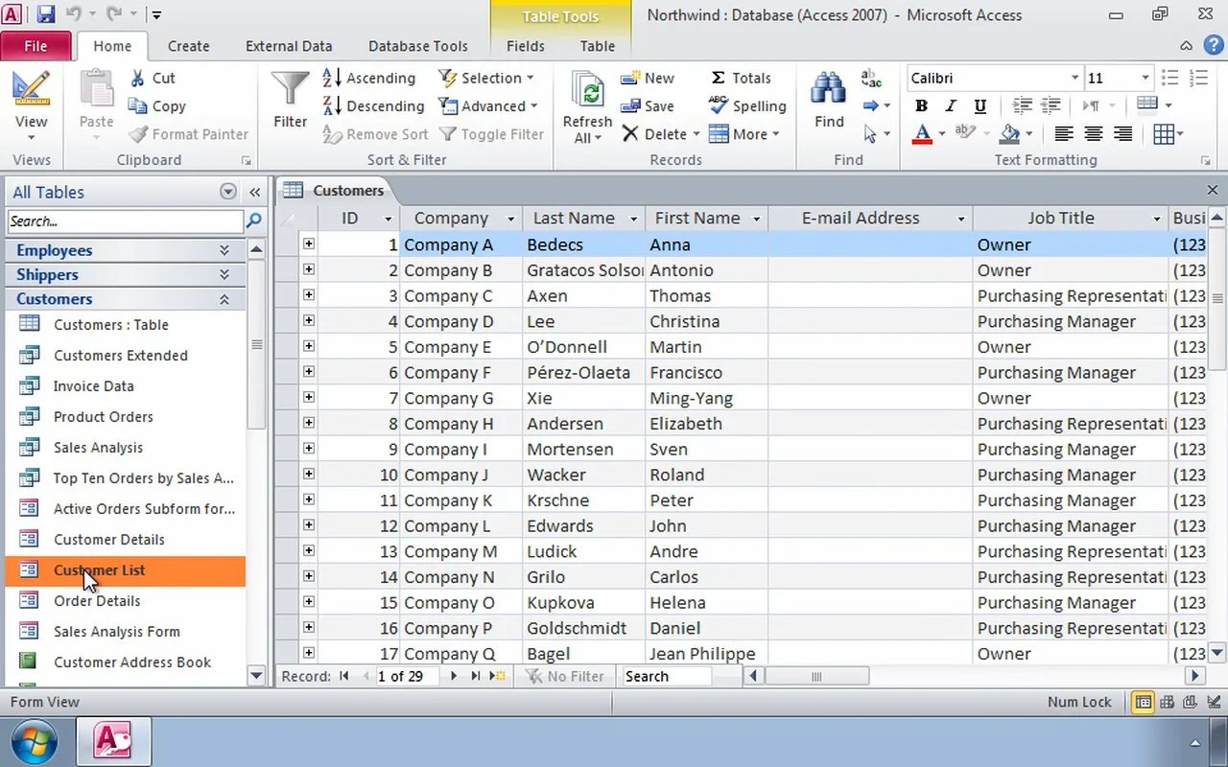Viewport: 1228px width, 767px height.
Task: Collapse the navigation pane with chevrons
Action: 254,192
